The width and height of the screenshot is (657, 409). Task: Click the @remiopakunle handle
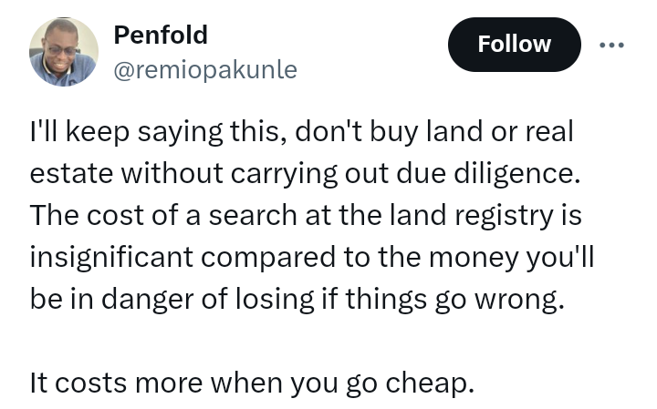tap(204, 69)
